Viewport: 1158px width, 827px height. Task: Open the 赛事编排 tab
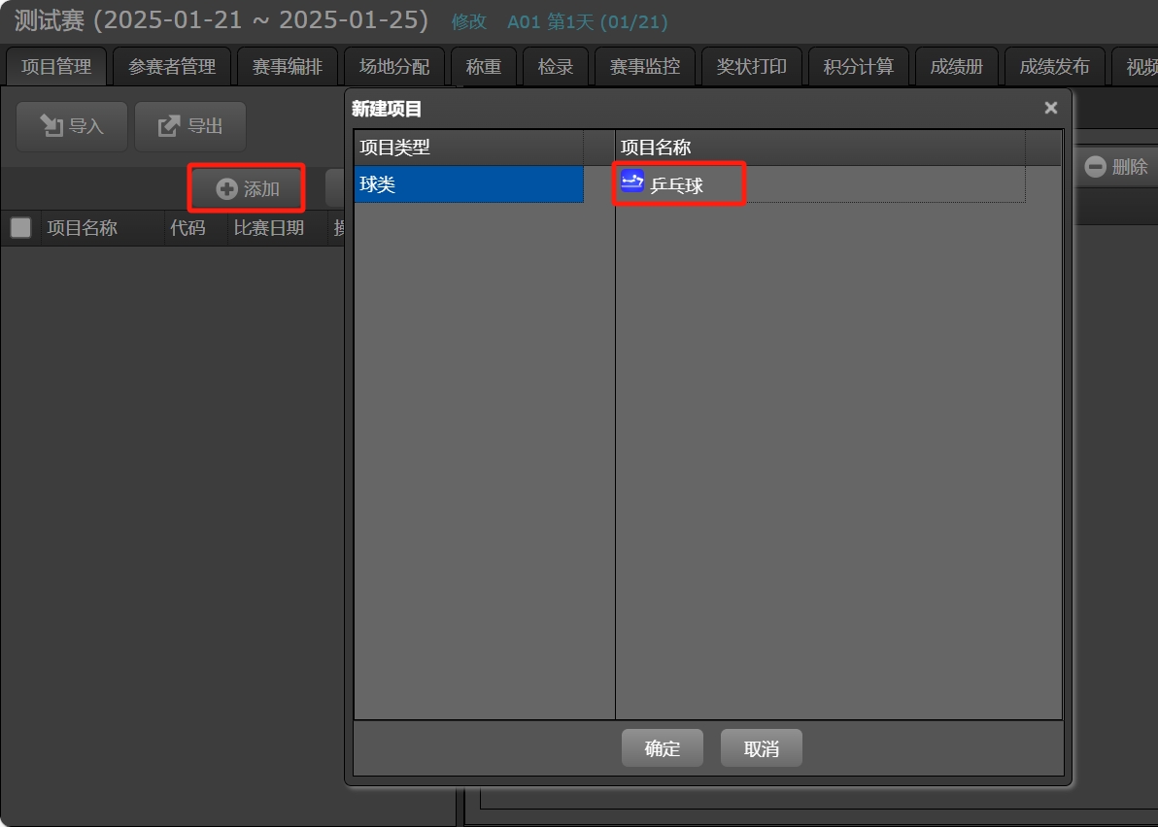pos(289,66)
